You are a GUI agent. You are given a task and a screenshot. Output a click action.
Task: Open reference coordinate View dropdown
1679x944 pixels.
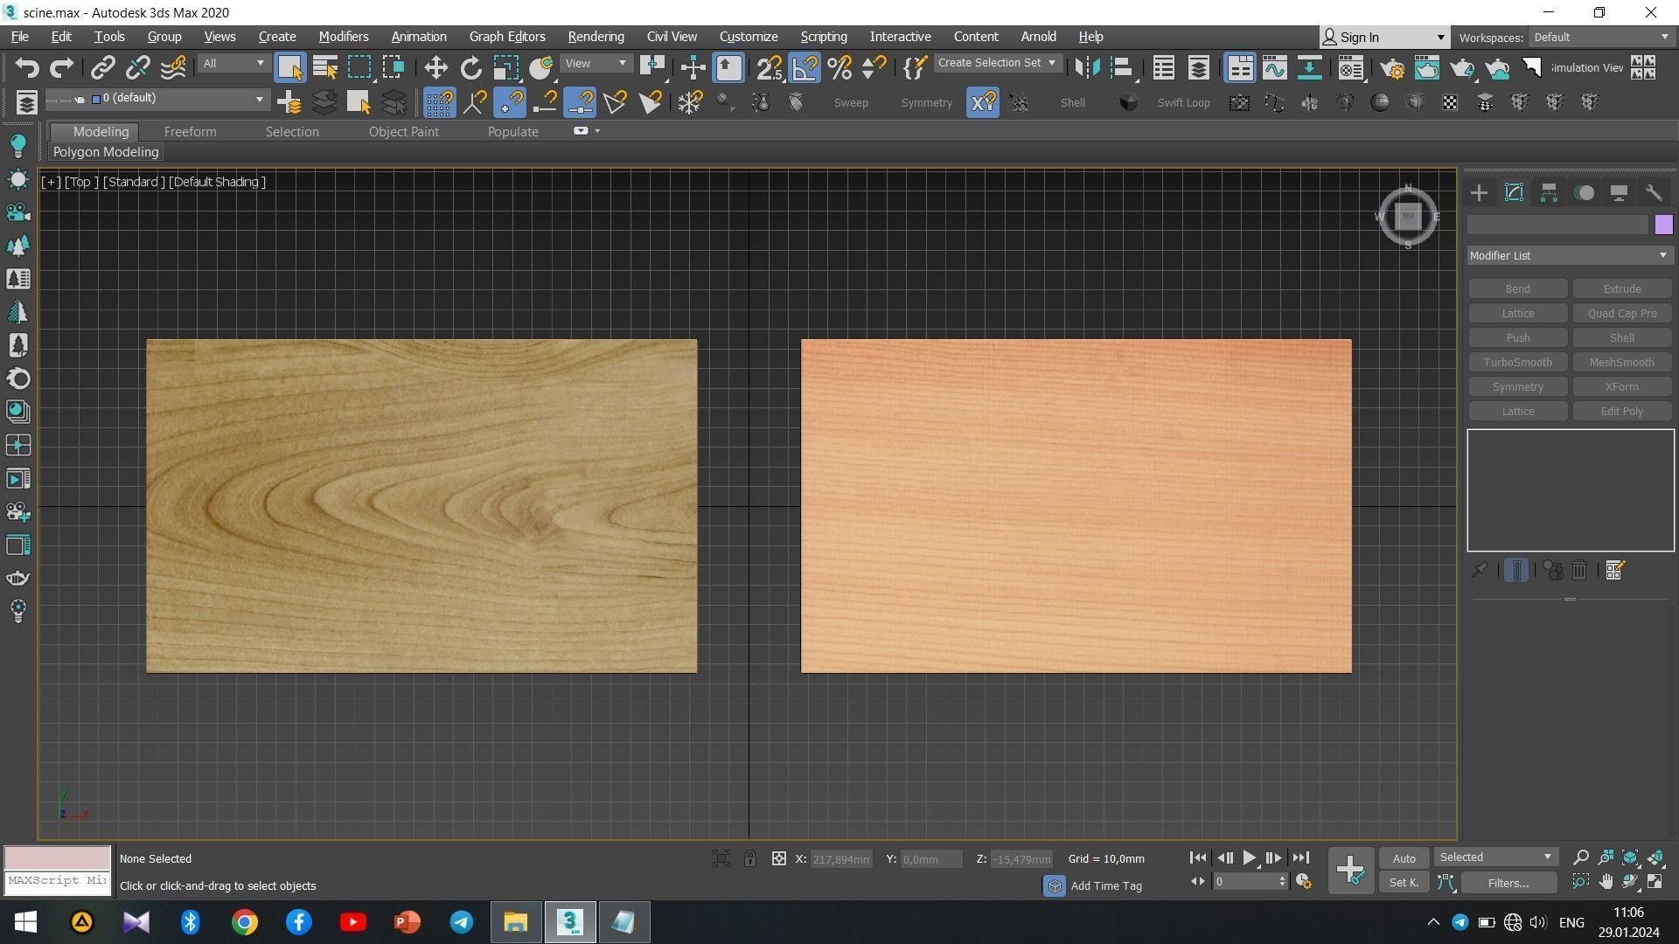pos(596,64)
